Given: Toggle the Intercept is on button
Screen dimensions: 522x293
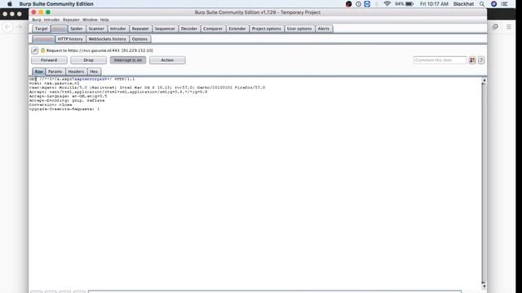Looking at the screenshot, I should [x=128, y=60].
